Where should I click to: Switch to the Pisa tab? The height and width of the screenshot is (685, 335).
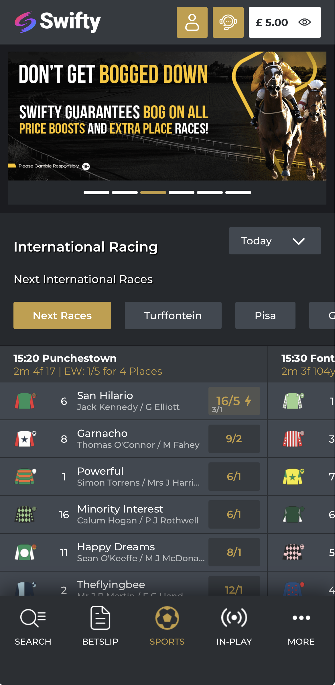[x=265, y=315]
